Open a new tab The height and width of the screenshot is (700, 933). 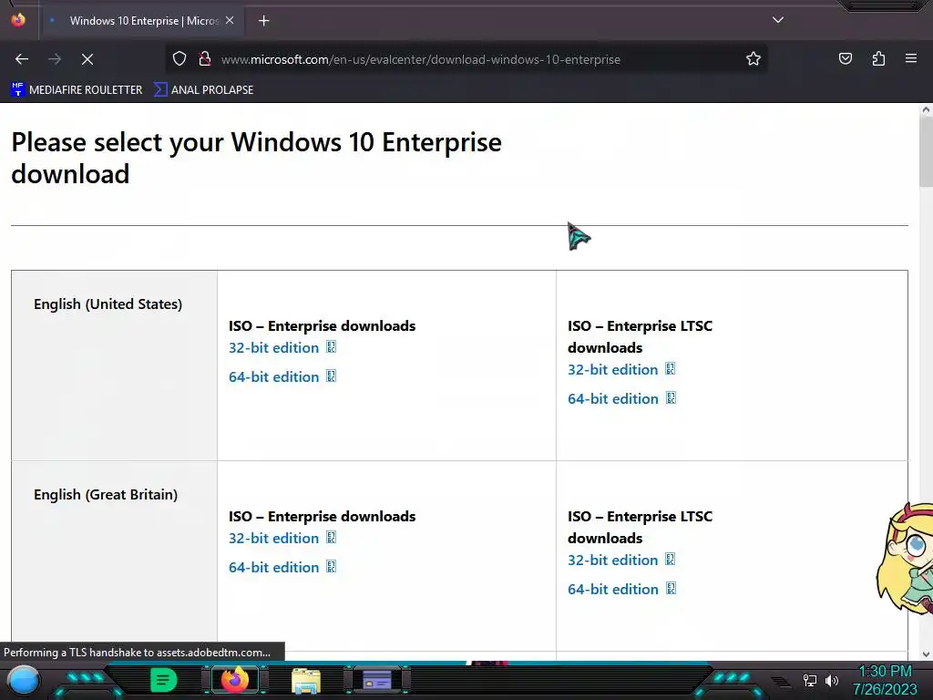(x=264, y=21)
